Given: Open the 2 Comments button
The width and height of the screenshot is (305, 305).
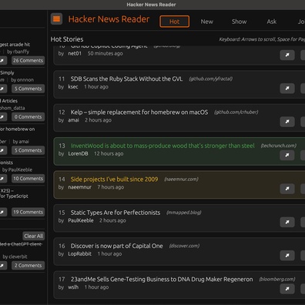Looking at the screenshot, I should tap(28, 266).
